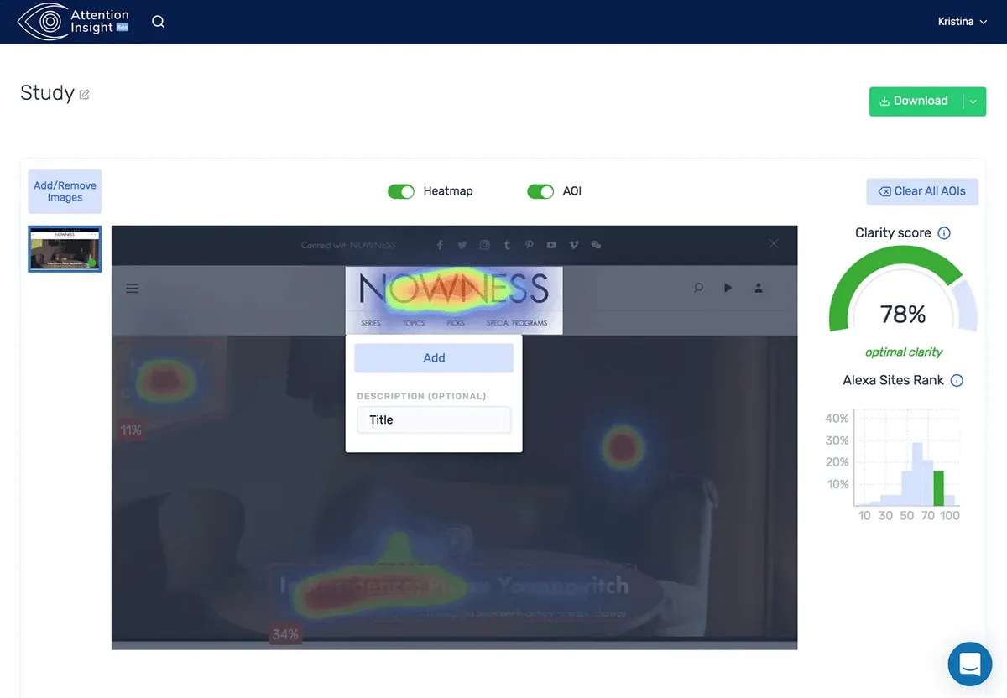1007x698 pixels.
Task: Click Facebook icon in preview bar
Action: pos(440,245)
